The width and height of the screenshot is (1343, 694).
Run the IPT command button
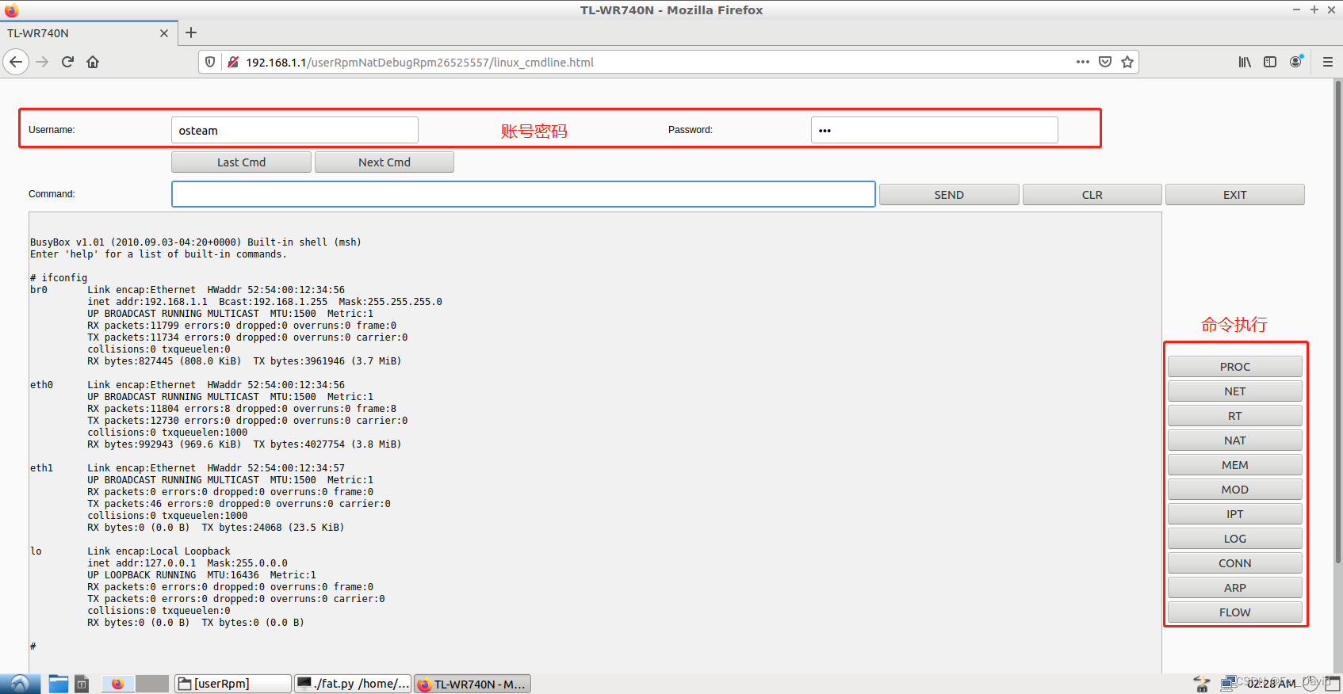click(1235, 514)
